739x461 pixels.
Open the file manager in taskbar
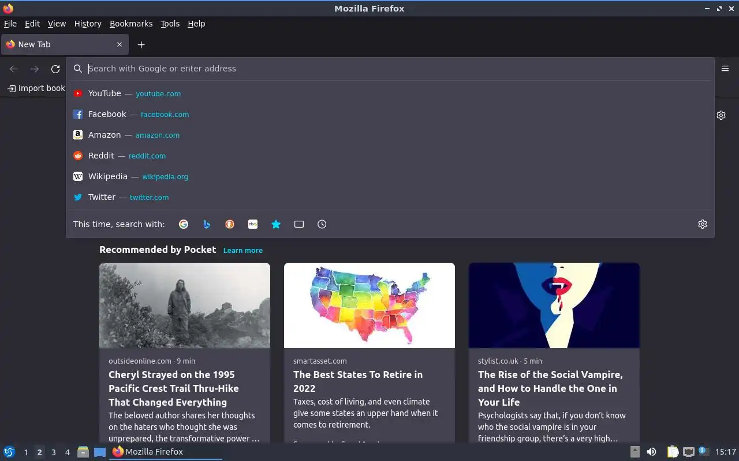[83, 452]
